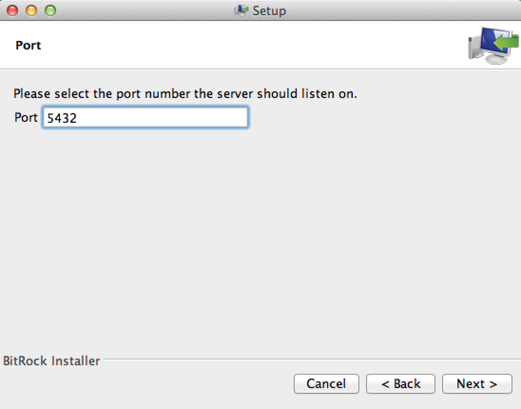Screen dimensions: 521x409
Task: Minimize the Setup window with the yellow button
Action: click(31, 10)
